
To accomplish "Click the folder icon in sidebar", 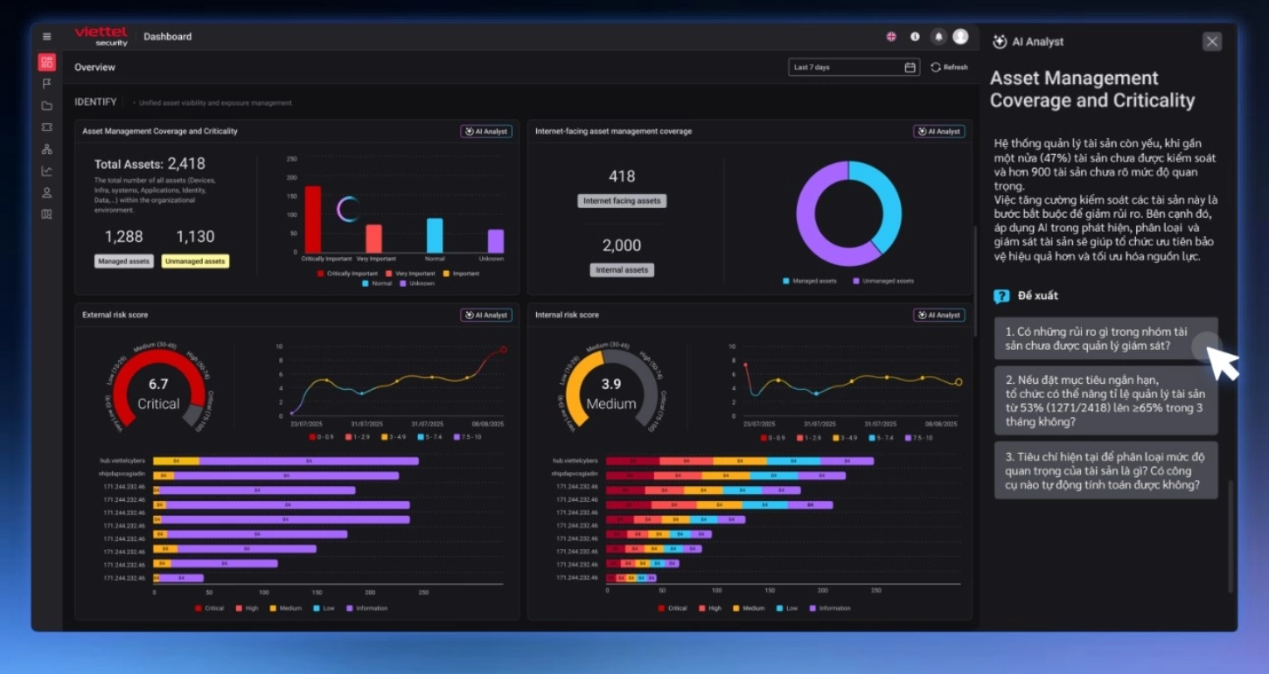I will tap(47, 106).
